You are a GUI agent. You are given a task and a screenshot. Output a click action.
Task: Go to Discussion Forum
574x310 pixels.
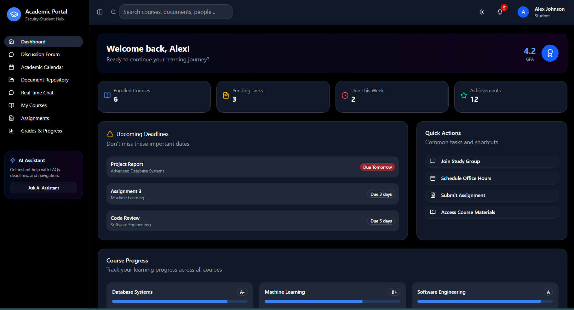click(x=43, y=54)
